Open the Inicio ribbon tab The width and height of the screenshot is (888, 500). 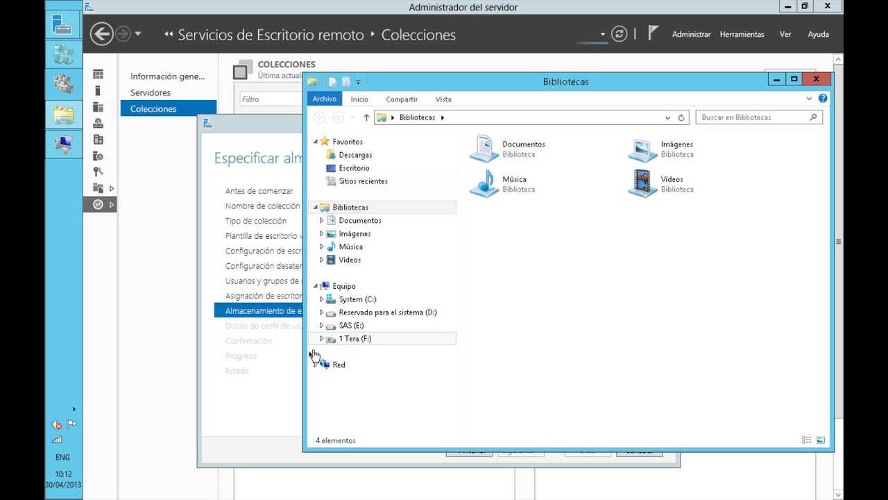tap(359, 99)
